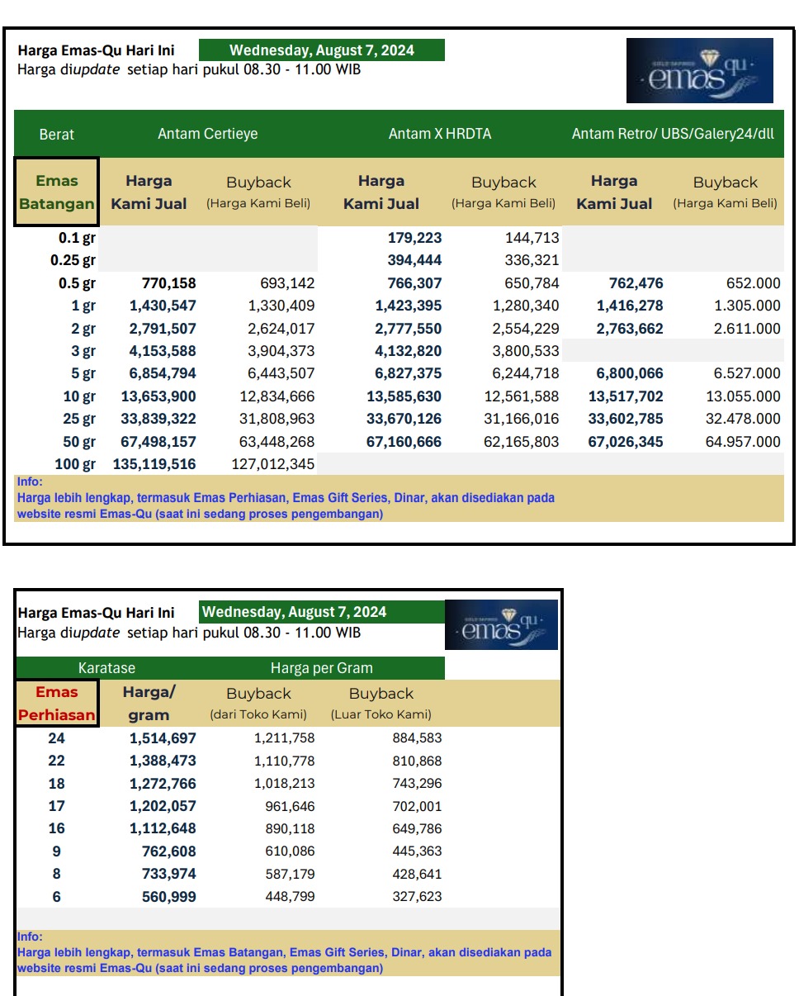Select the top table date 'Wednesday, August 7, 2024'

(x=322, y=50)
